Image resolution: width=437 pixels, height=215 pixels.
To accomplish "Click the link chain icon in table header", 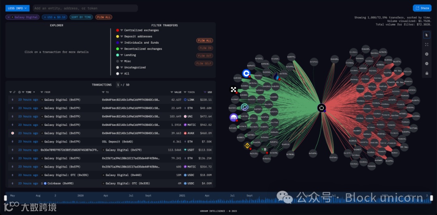I will (x=14, y=92).
